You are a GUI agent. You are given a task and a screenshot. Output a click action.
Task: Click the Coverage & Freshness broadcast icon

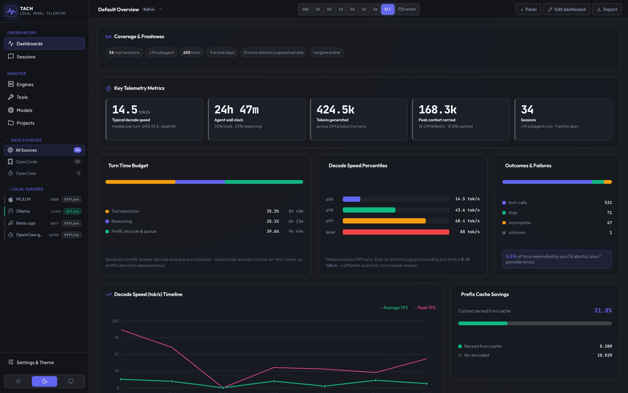click(x=108, y=37)
